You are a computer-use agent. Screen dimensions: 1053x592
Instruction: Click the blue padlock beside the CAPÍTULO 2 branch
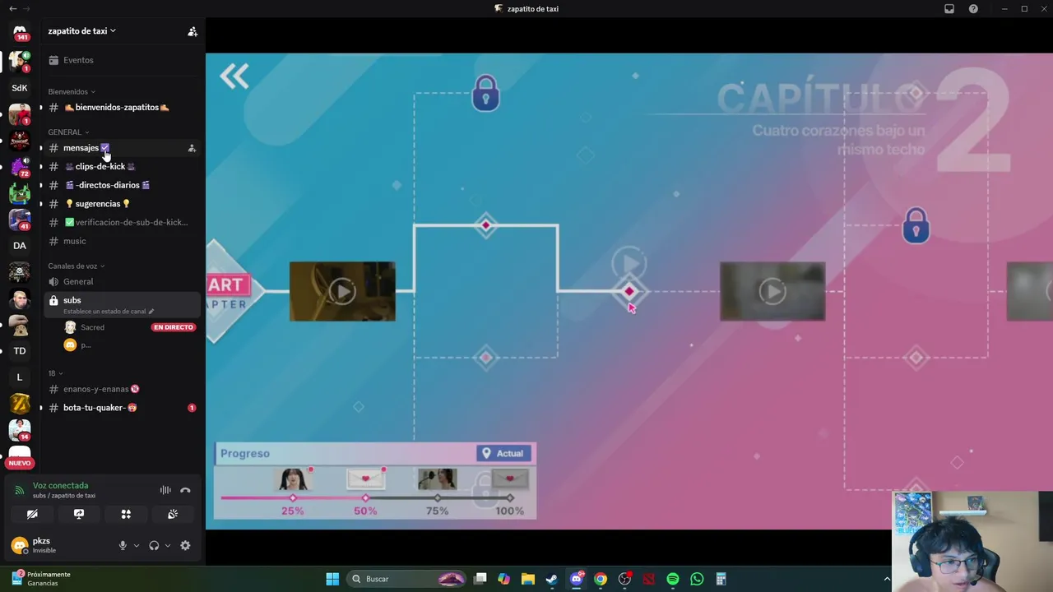[x=916, y=224]
